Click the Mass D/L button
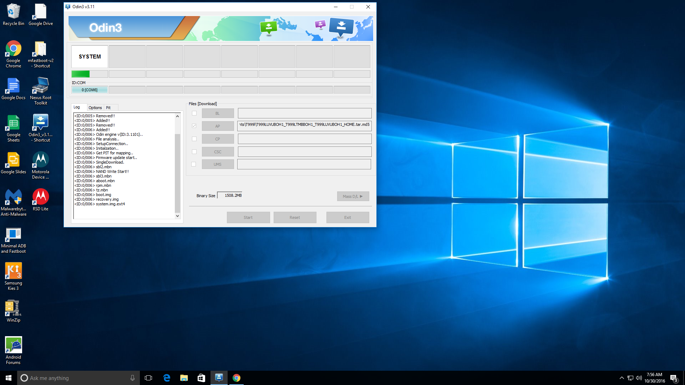Screen dimensions: 685x385 (x=353, y=196)
